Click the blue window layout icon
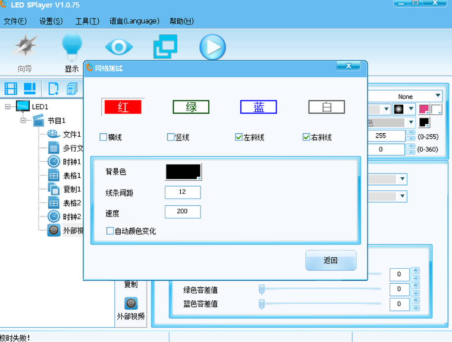Viewport: 452px width, 342px height. click(30, 89)
